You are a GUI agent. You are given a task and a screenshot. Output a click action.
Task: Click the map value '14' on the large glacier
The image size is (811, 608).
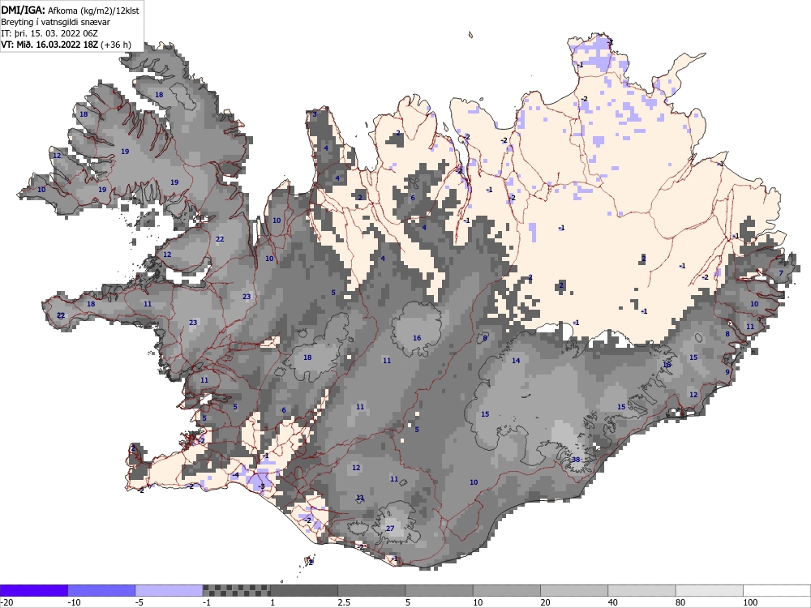(516, 361)
